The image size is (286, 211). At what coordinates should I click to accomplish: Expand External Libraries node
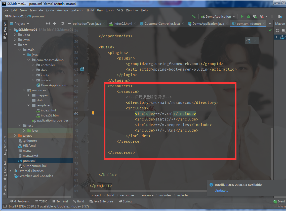10,171
